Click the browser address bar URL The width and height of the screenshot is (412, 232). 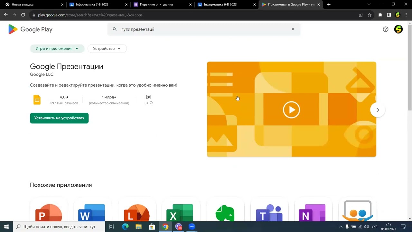coord(90,15)
